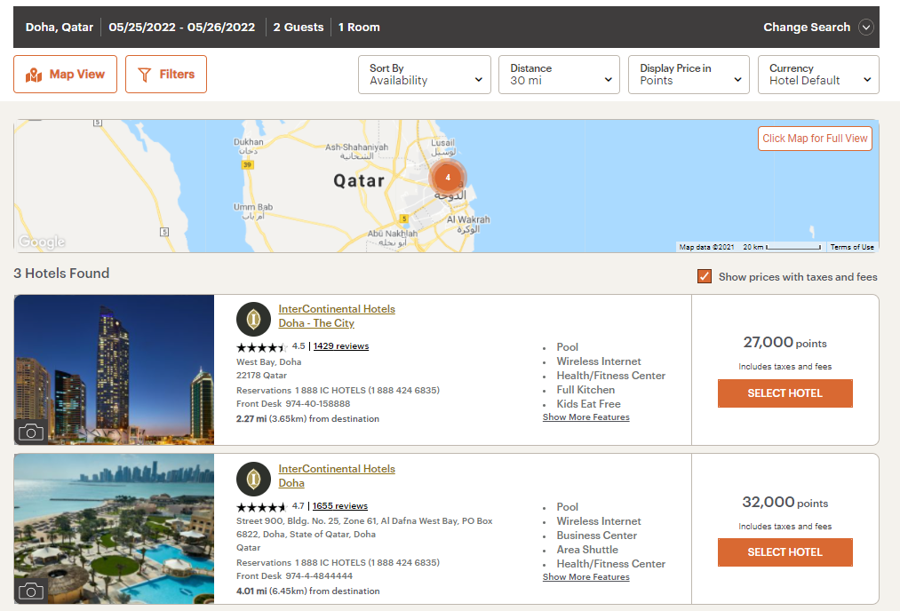
Task: Open 1429 reviews link
Action: coord(341,346)
